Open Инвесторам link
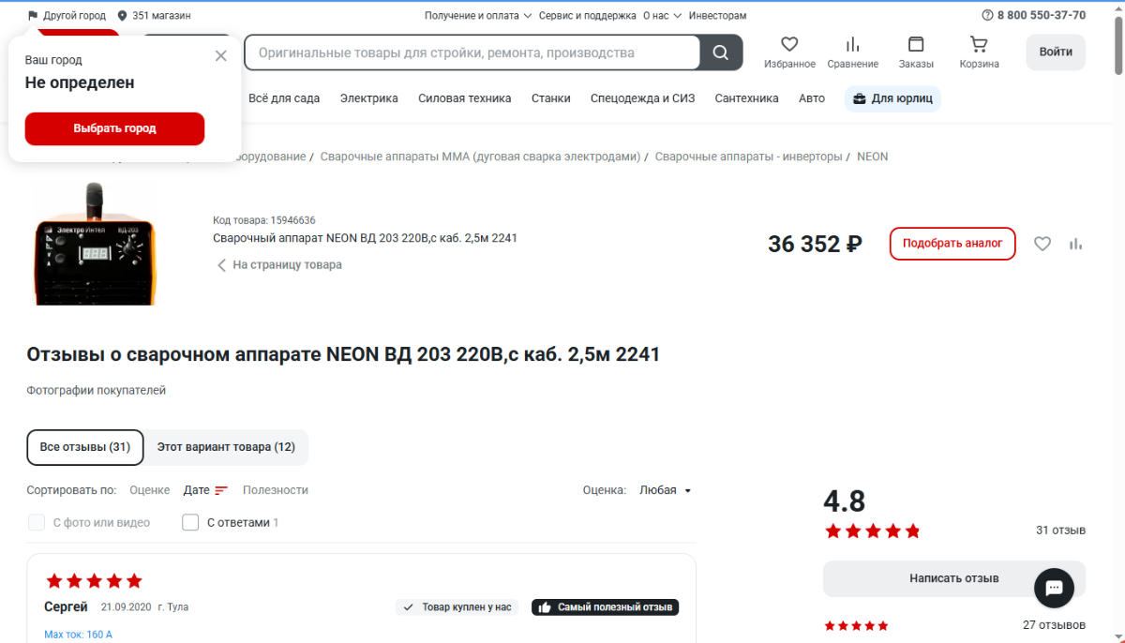Viewport: 1125px width, 643px height. point(718,16)
